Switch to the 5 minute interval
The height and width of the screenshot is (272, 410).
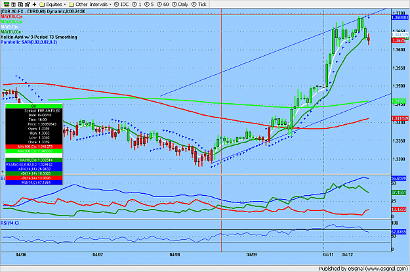pos(149,4)
